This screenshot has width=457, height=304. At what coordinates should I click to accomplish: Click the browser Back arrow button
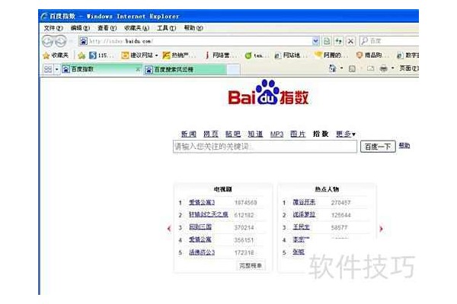[47, 41]
